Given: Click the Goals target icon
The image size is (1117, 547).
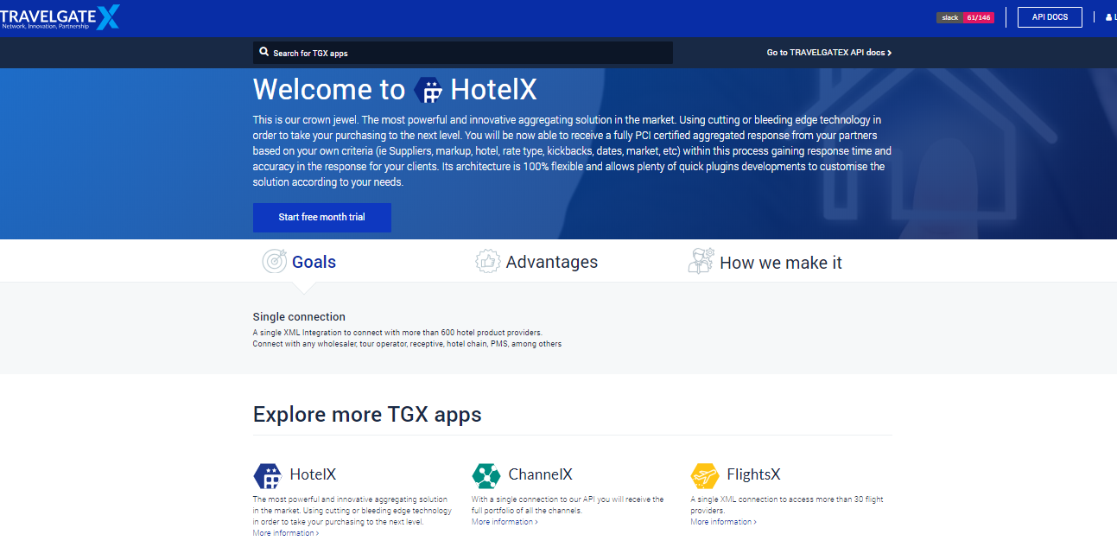Looking at the screenshot, I should tap(275, 261).
